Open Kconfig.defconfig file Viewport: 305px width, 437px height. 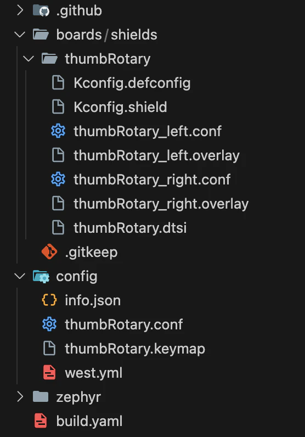coord(132,83)
